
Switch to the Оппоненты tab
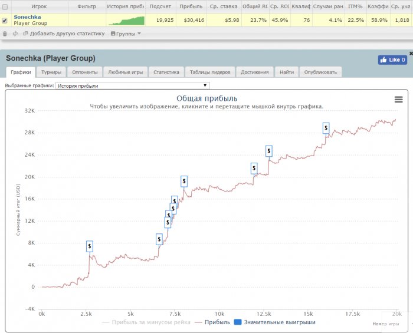point(85,72)
